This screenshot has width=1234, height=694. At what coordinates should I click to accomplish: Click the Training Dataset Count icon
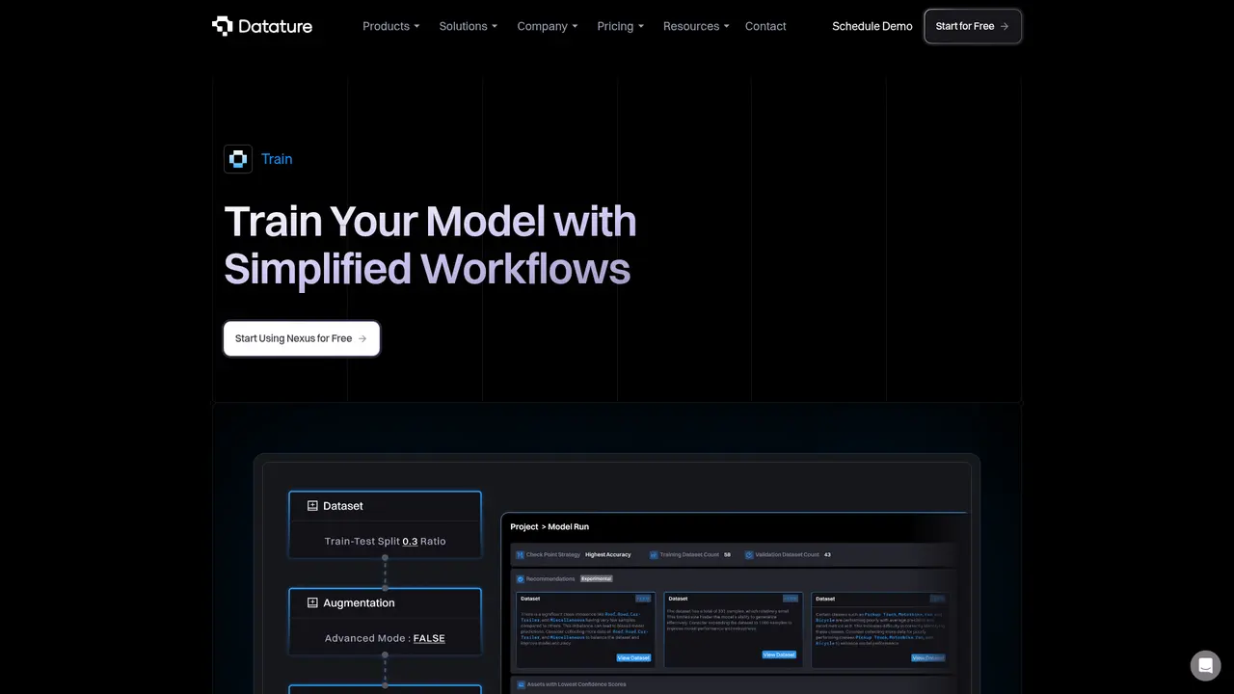tap(654, 555)
